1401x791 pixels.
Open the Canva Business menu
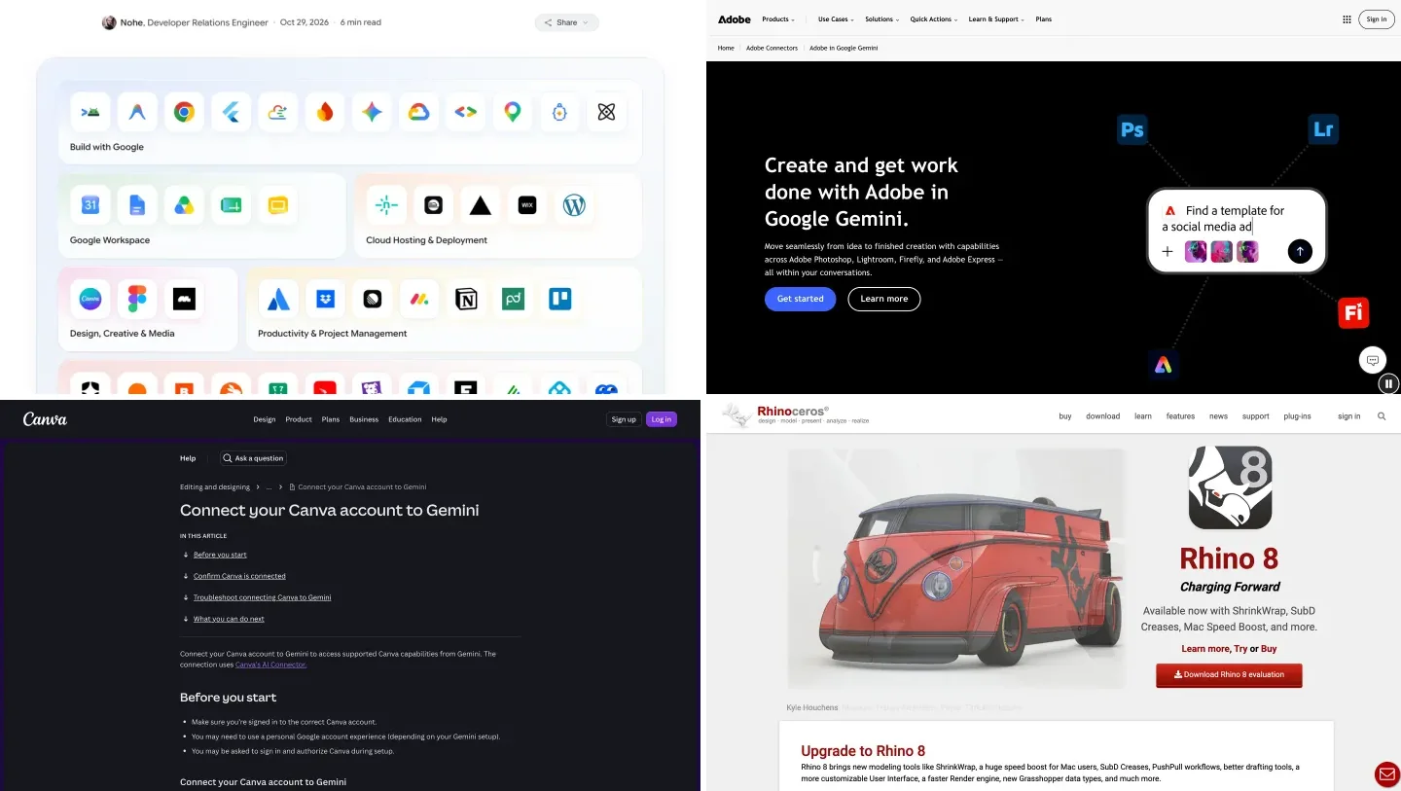[364, 419]
